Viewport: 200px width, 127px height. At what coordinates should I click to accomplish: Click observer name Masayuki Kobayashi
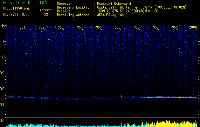[x=114, y=3]
